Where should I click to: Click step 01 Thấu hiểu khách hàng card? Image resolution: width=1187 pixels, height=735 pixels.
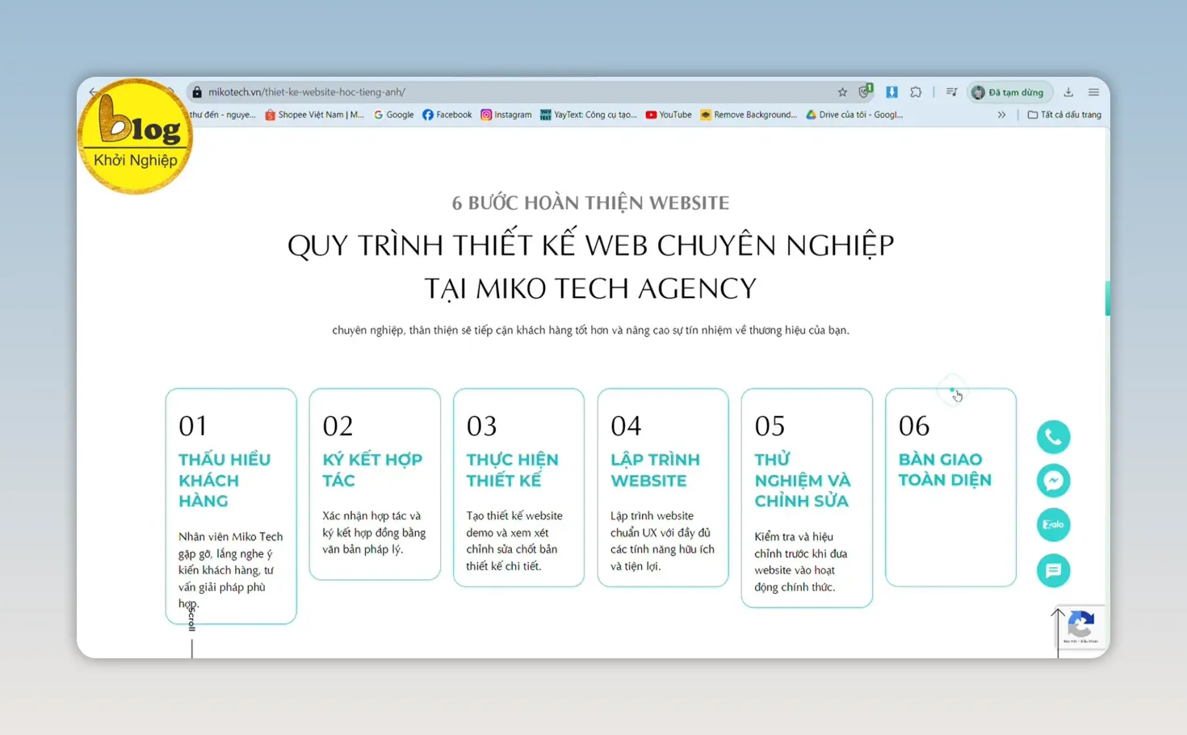[231, 506]
